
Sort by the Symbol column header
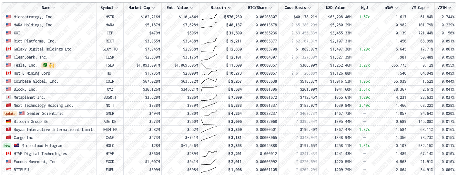(109, 8)
